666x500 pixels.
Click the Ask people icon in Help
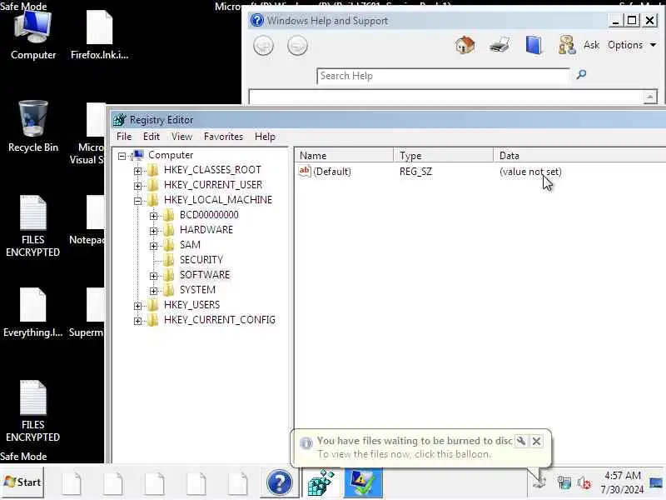click(x=567, y=45)
